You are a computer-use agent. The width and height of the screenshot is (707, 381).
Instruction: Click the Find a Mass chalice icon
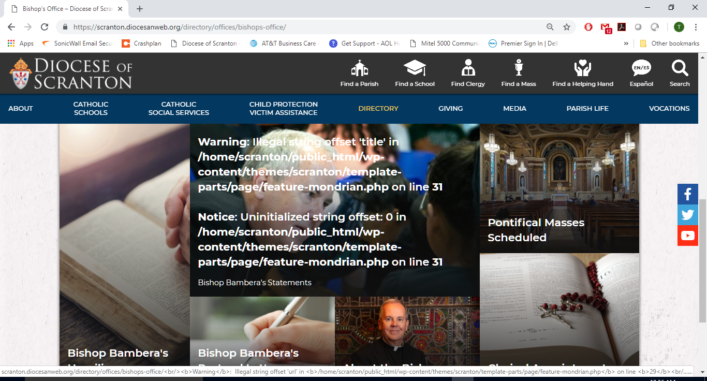[518, 68]
